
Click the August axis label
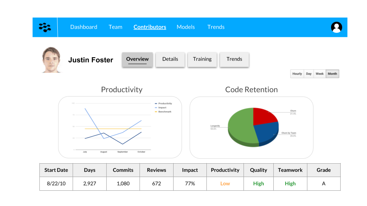click(x=104, y=152)
